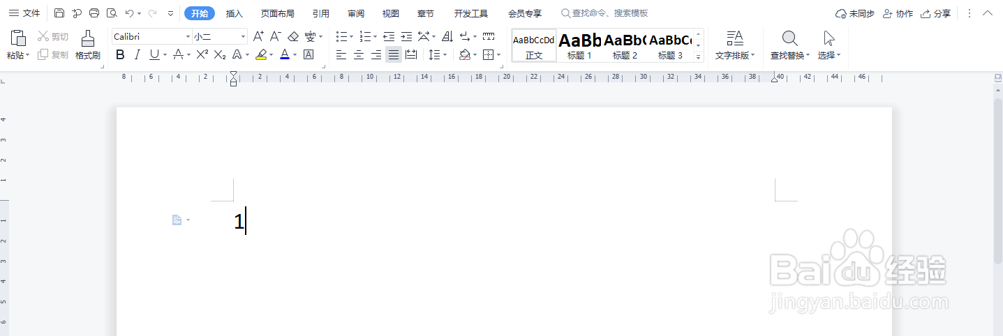Click the Save icon in quick access toolbar
This screenshot has width=1003, height=336.
point(59,13)
